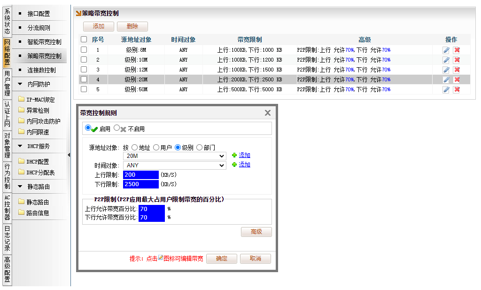Delete rule 5 with red X icon
The width and height of the screenshot is (481, 290).
(457, 89)
